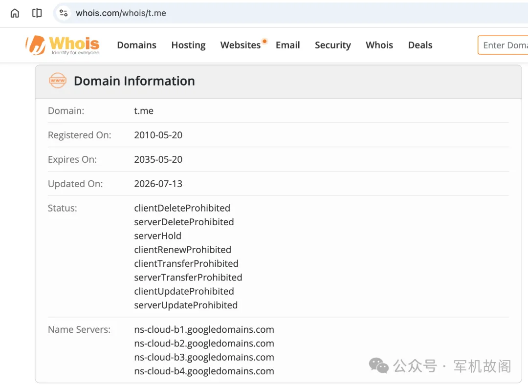Image resolution: width=528 pixels, height=387 pixels.
Task: Open the reading mode book icon
Action: click(x=37, y=13)
